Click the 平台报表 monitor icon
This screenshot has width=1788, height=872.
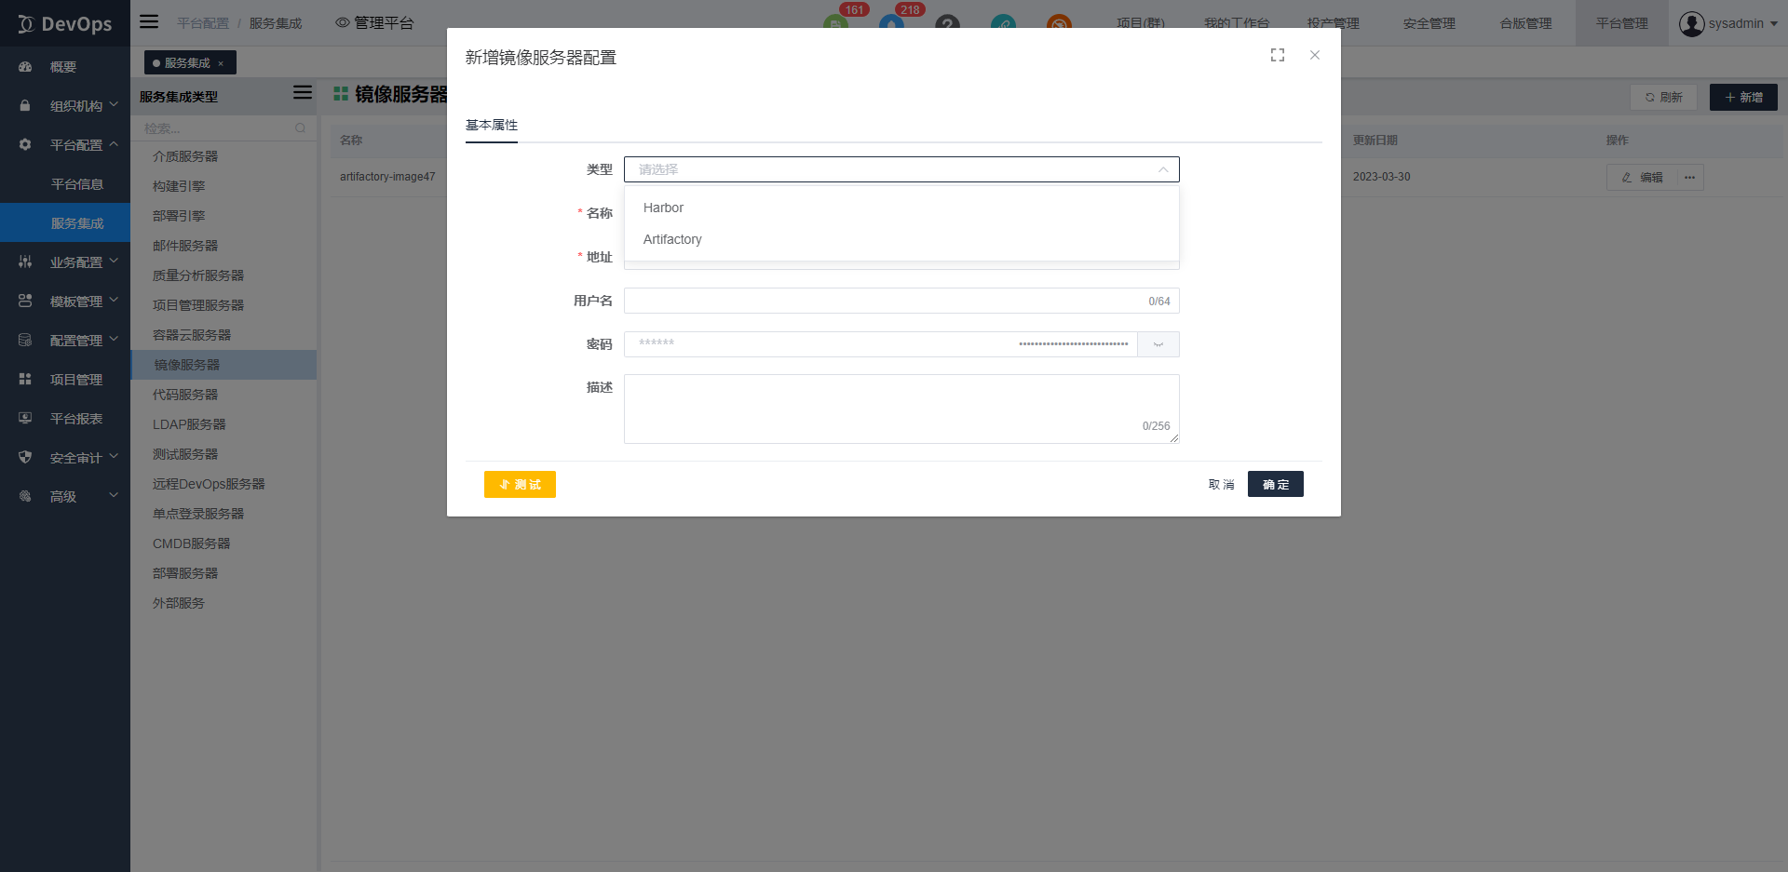tap(25, 419)
